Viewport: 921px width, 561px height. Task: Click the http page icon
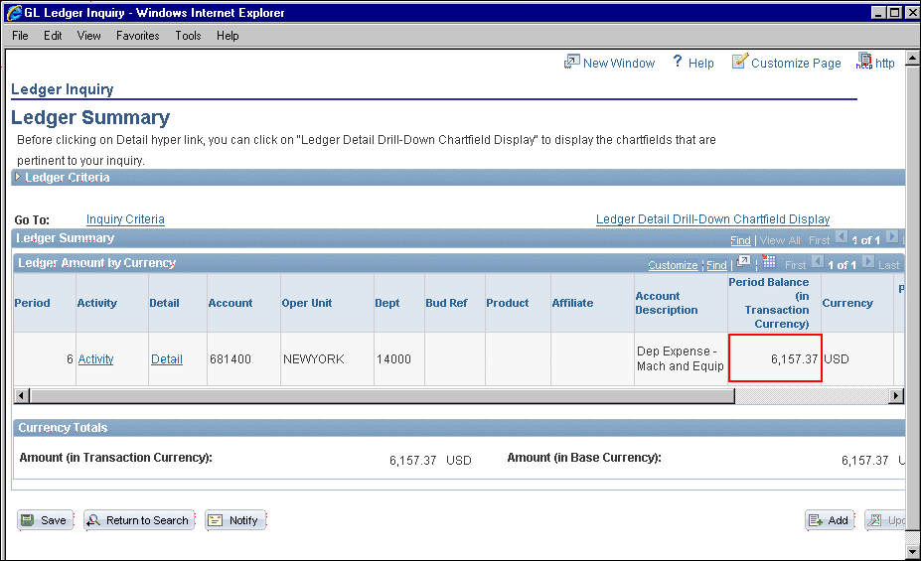tap(864, 61)
